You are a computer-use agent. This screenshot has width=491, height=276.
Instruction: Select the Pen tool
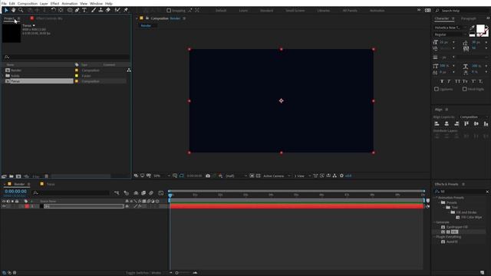tap(77, 10)
